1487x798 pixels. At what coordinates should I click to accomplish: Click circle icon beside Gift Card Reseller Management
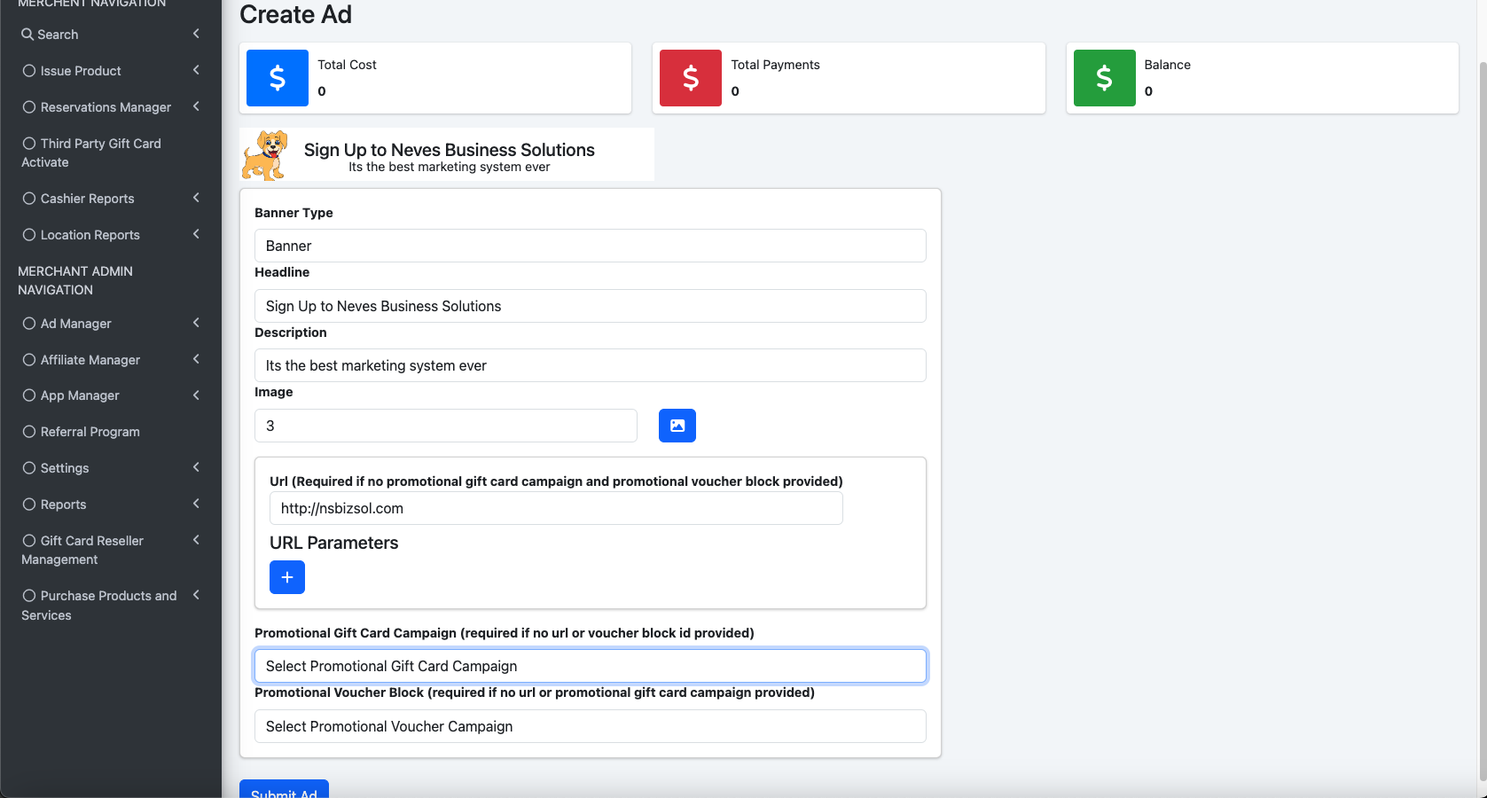(x=29, y=541)
